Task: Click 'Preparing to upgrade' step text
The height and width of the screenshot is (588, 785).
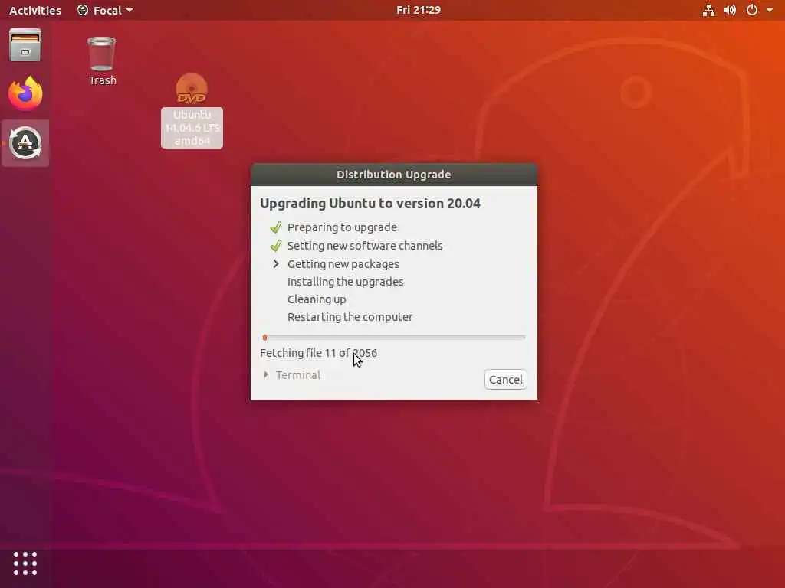Action: point(342,227)
